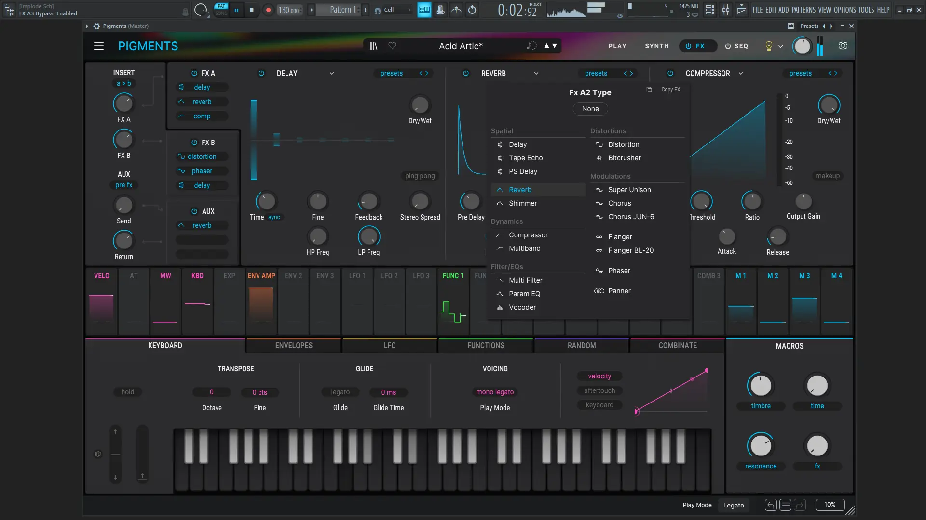Switch to the ENVELOPES tab

(x=294, y=346)
